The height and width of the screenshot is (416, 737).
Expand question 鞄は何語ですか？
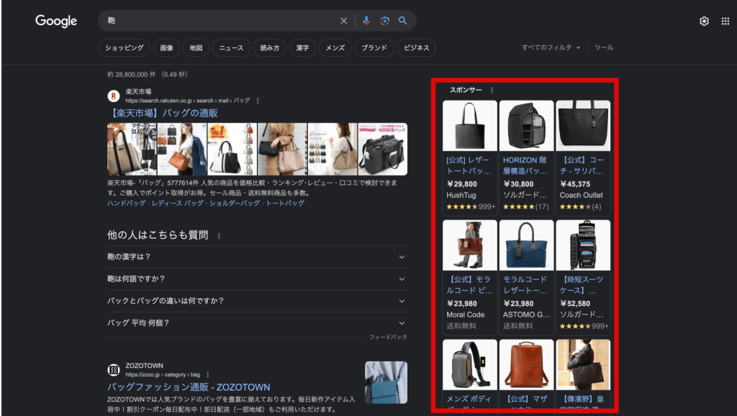pos(257,279)
